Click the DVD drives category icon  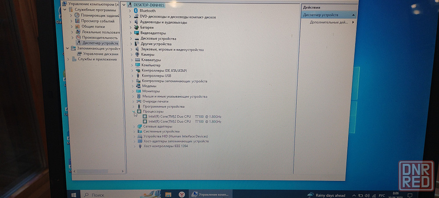point(137,17)
